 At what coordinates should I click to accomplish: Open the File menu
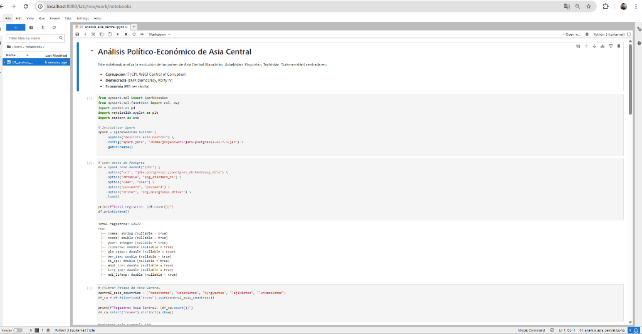coord(8,18)
